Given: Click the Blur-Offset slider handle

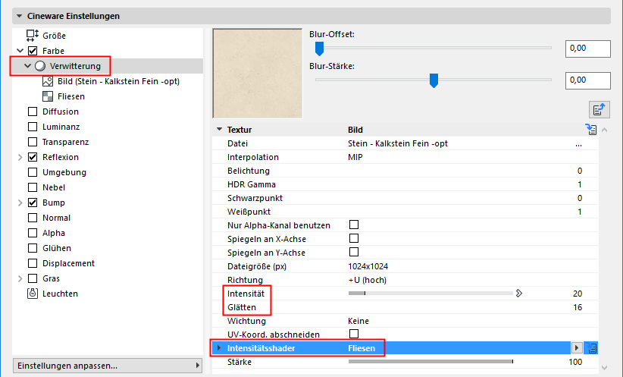Looking at the screenshot, I should coord(319,49).
